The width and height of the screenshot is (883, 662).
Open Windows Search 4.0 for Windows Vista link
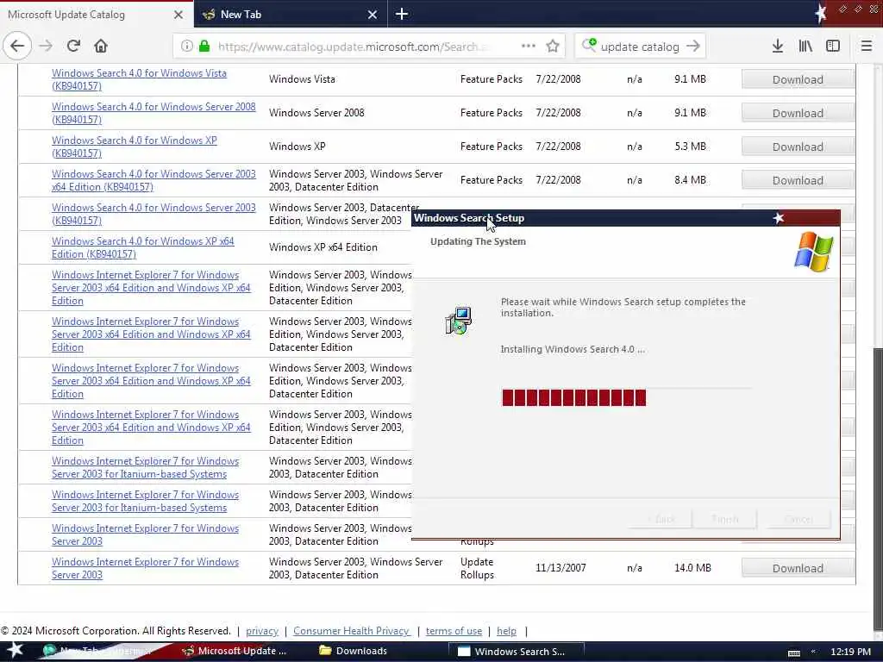tap(139, 79)
